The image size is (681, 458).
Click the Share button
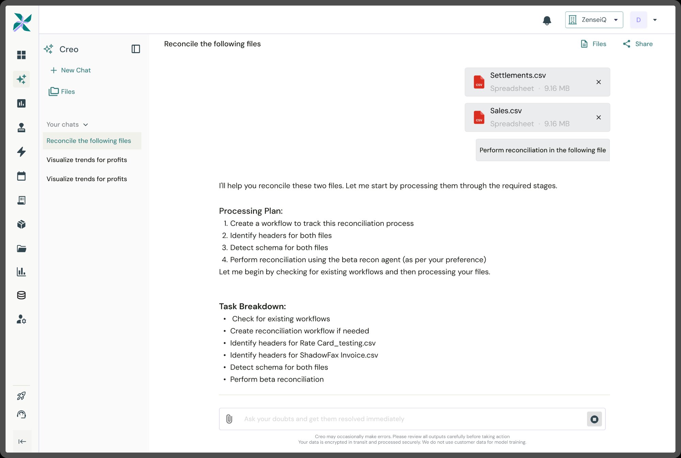click(638, 44)
